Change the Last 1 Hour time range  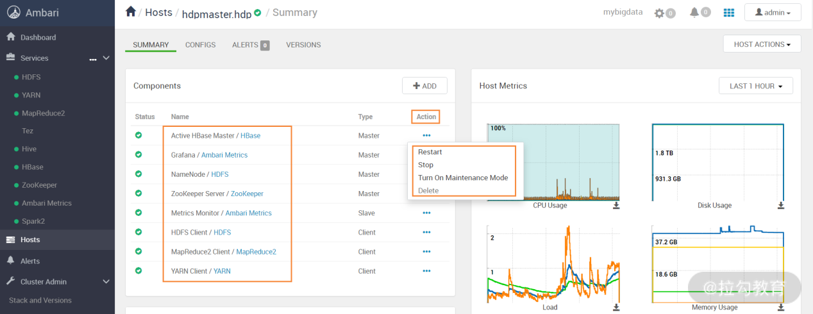click(756, 86)
